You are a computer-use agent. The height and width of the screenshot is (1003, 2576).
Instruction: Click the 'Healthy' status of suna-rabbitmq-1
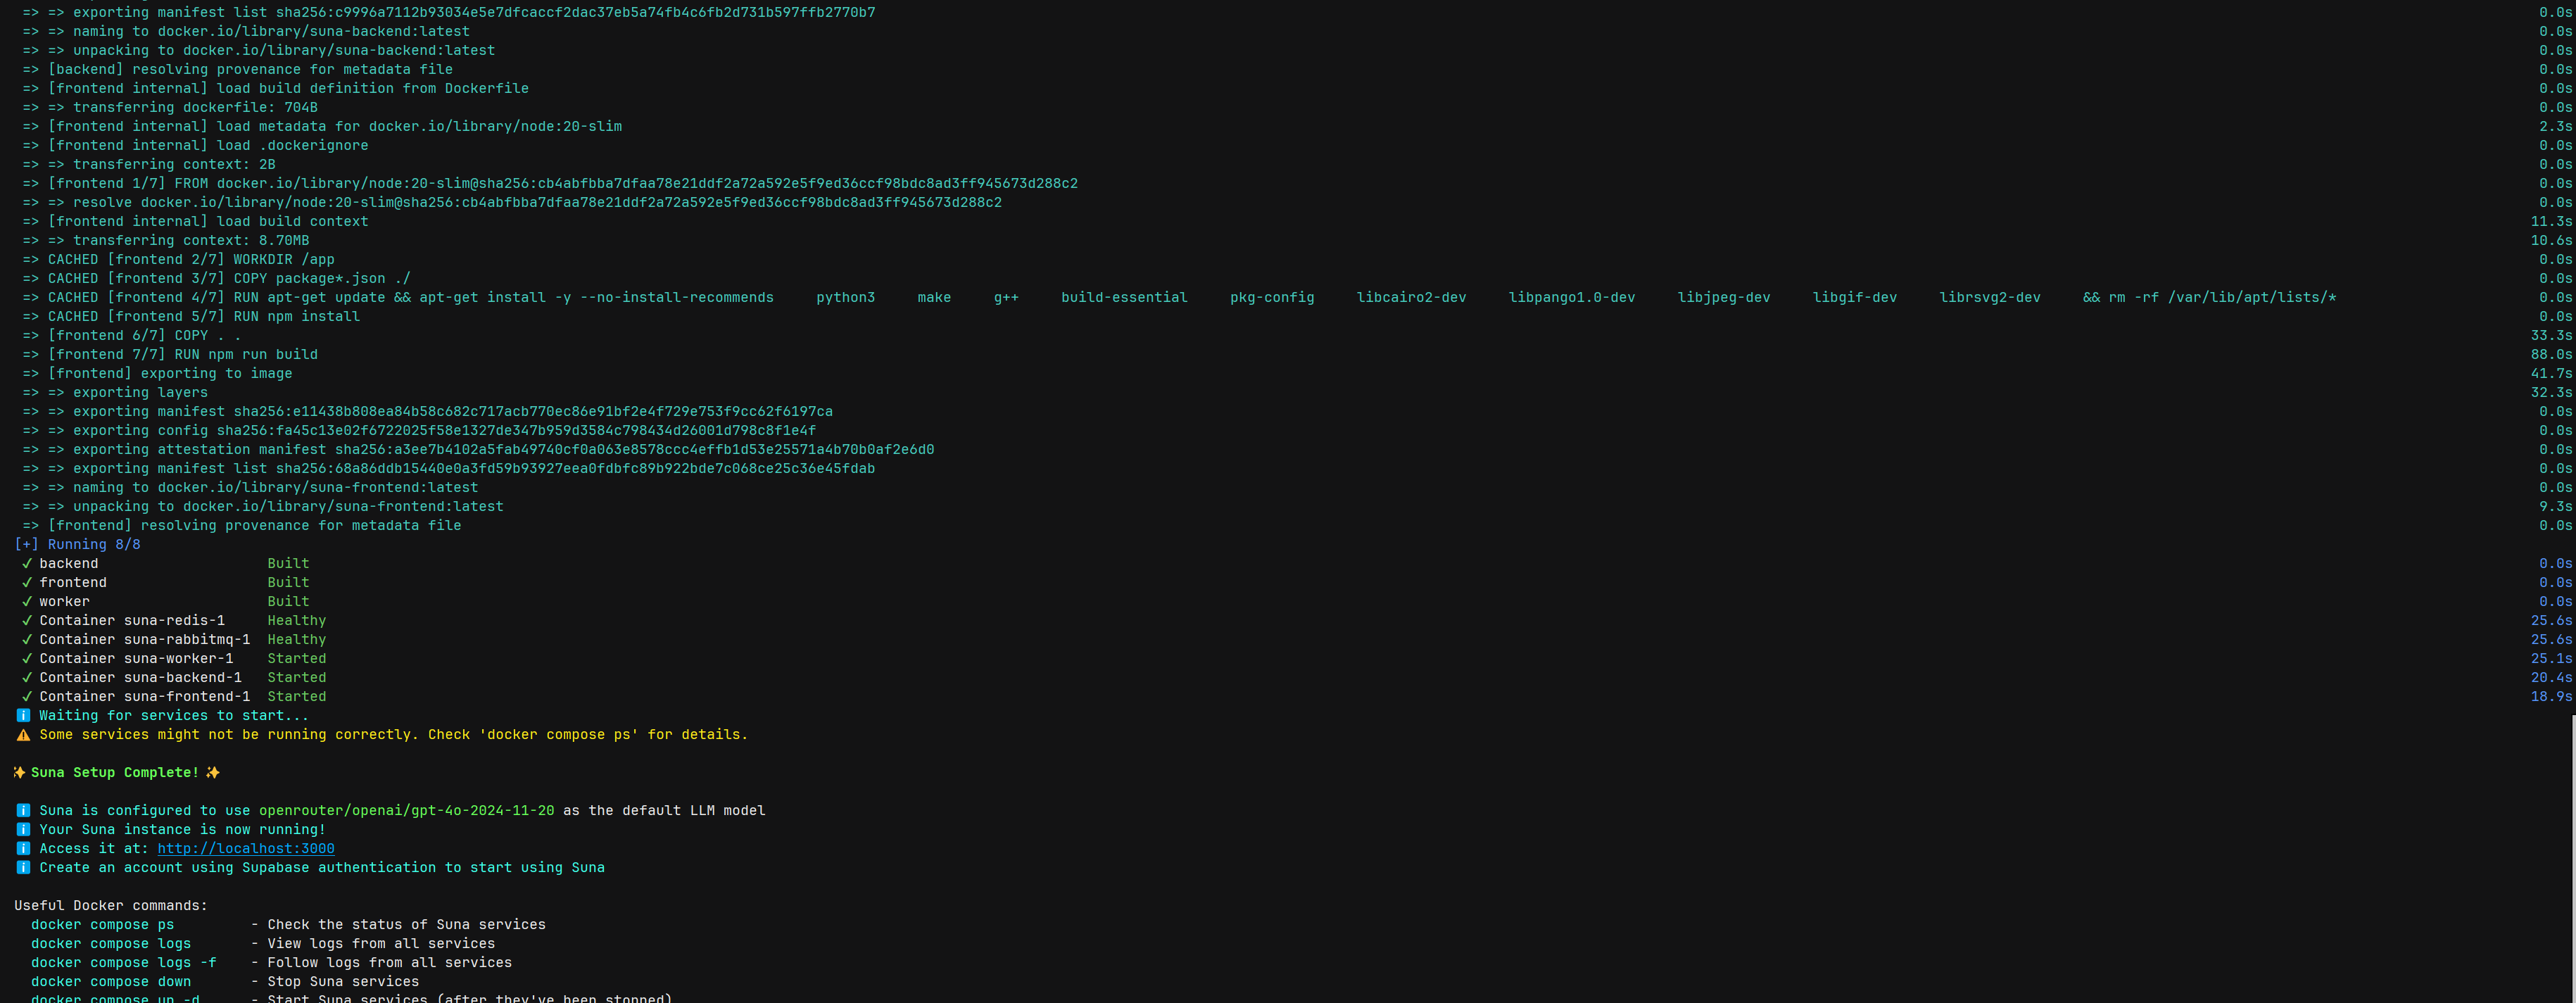(296, 640)
